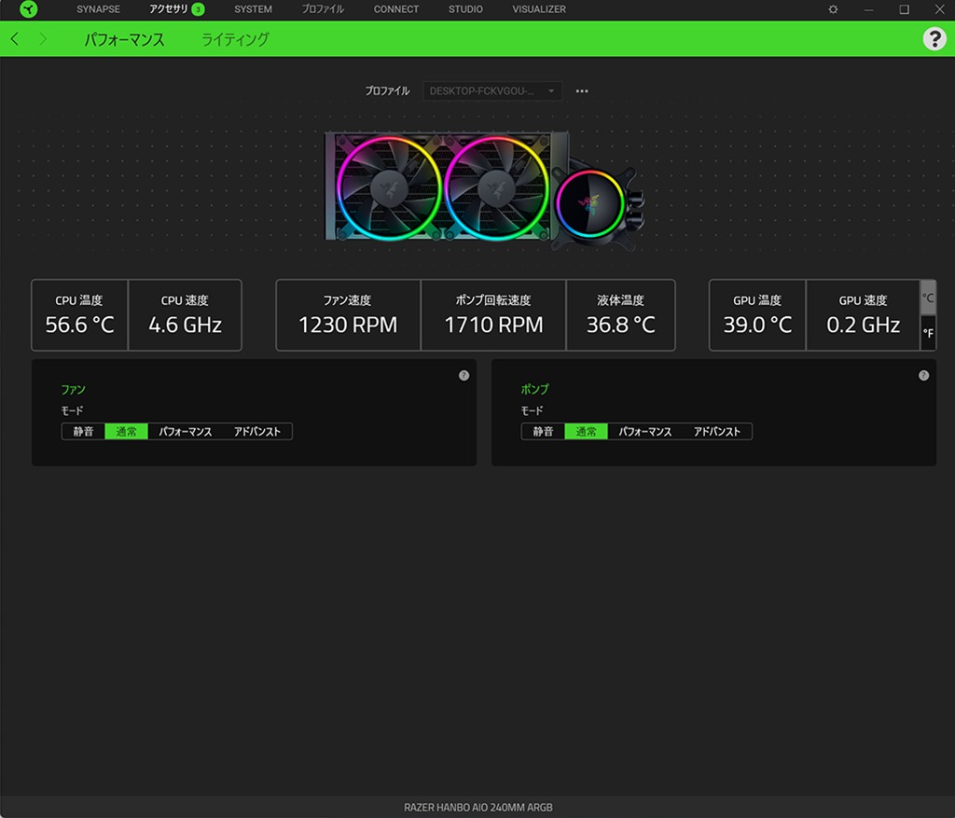The width and height of the screenshot is (955, 818).
Task: Click the back arrow navigation icon
Action: 15,39
